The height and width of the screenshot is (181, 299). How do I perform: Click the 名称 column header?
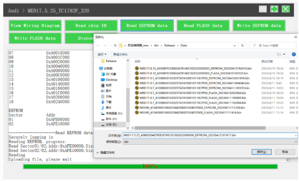click(x=138, y=61)
